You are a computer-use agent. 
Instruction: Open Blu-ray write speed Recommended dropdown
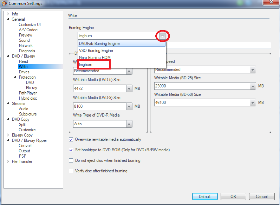253,70
